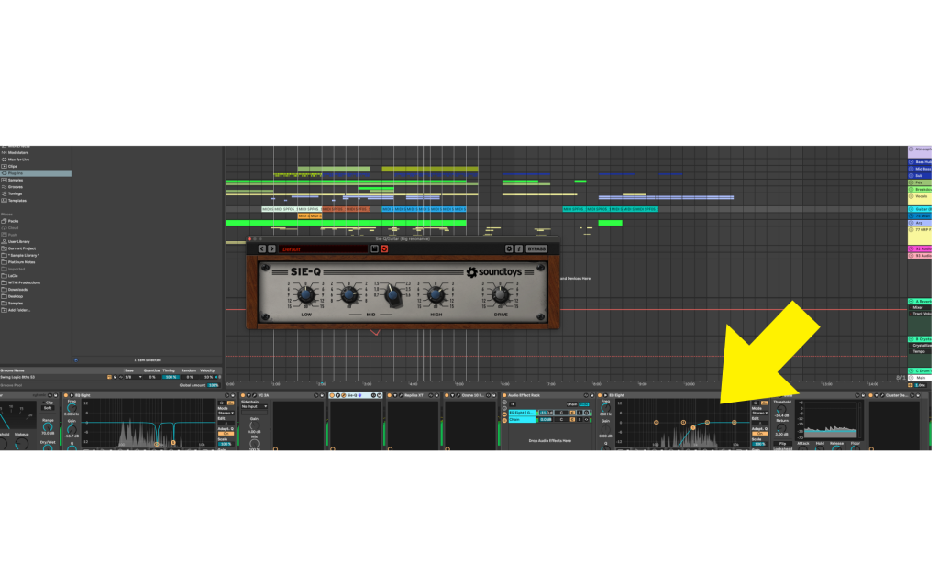Click the SIE-Q LOW band knob
The height and width of the screenshot is (563, 939).
click(x=306, y=294)
